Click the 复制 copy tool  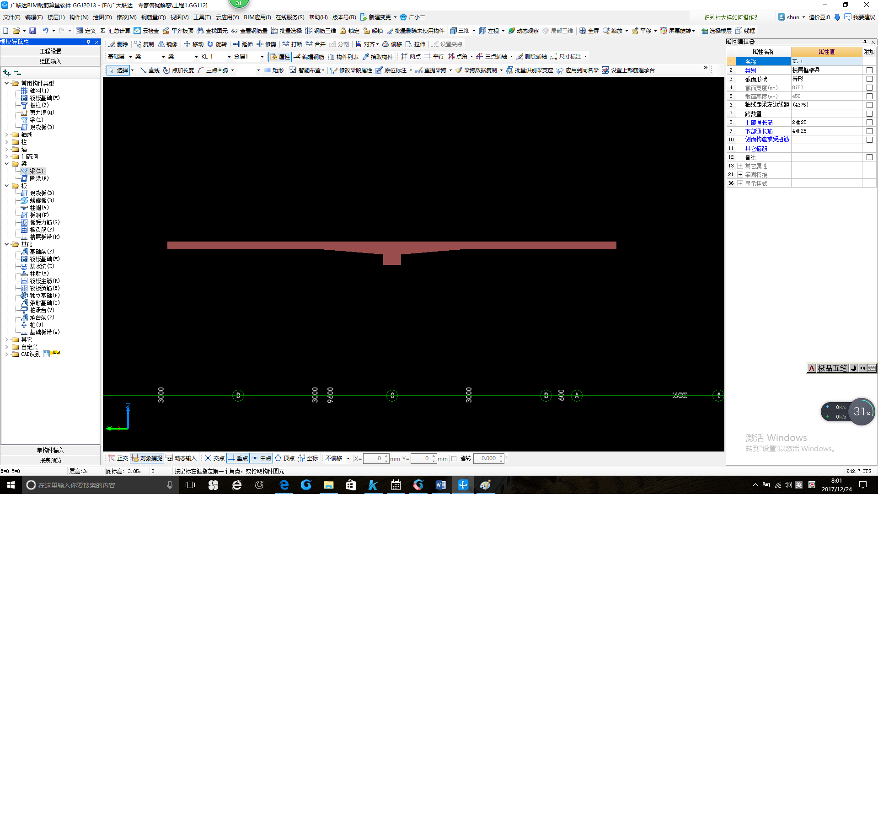click(x=144, y=44)
